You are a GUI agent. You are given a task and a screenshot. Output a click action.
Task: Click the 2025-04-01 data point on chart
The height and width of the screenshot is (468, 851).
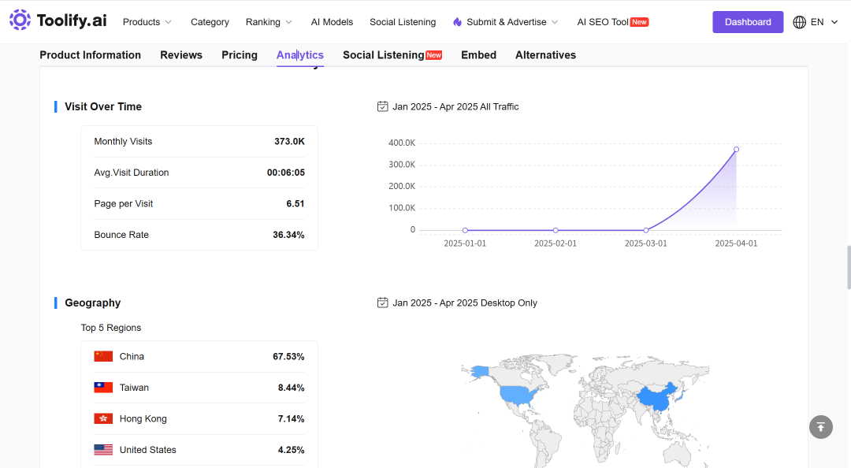click(736, 150)
